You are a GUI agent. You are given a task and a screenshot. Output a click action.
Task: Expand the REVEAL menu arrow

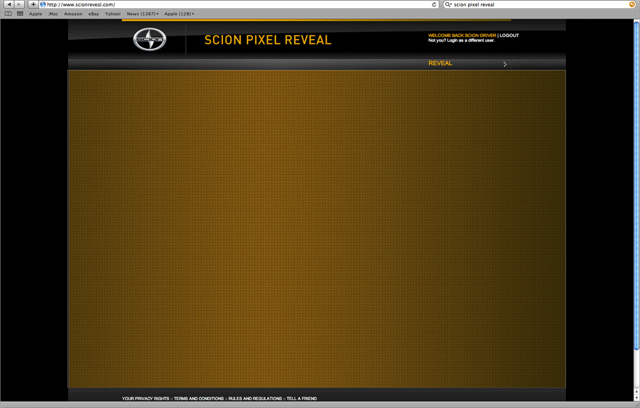(505, 64)
